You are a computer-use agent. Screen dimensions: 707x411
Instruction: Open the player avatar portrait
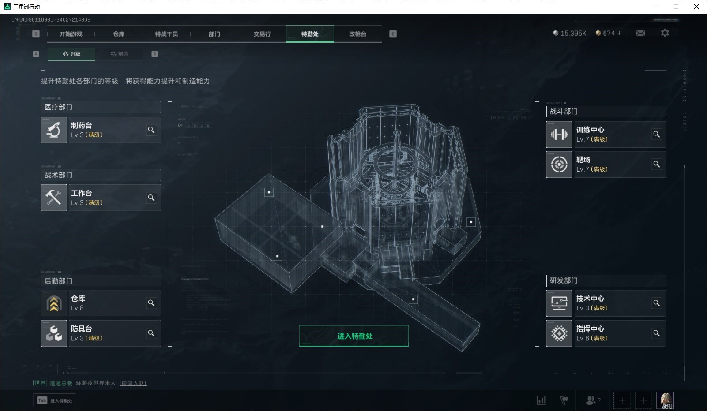665,400
